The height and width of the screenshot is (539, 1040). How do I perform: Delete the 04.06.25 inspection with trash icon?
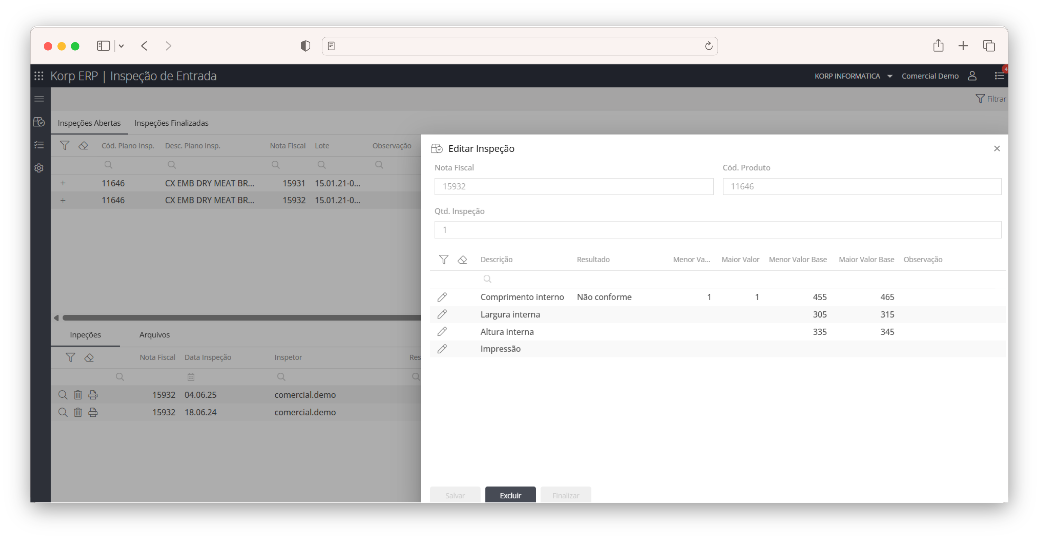coord(78,395)
